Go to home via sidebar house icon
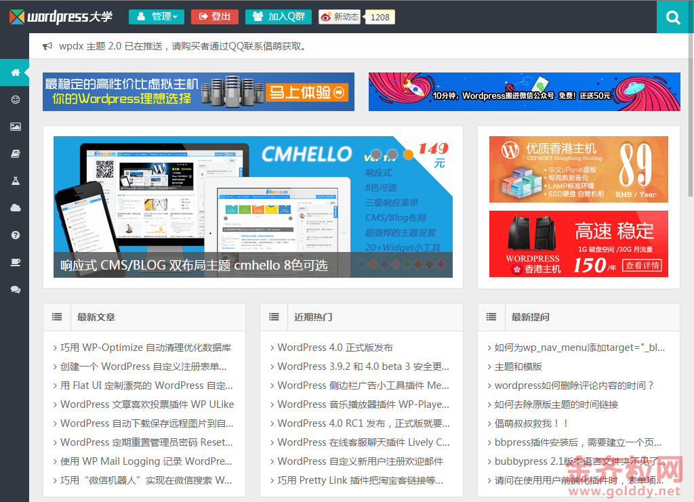This screenshot has width=694, height=502. [x=15, y=72]
